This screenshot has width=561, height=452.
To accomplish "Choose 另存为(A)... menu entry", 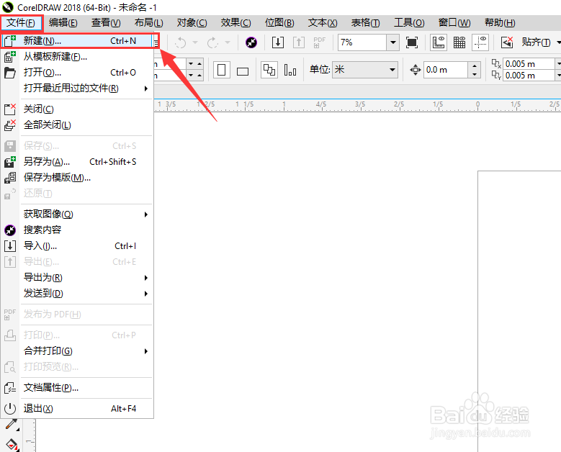I will pos(78,162).
